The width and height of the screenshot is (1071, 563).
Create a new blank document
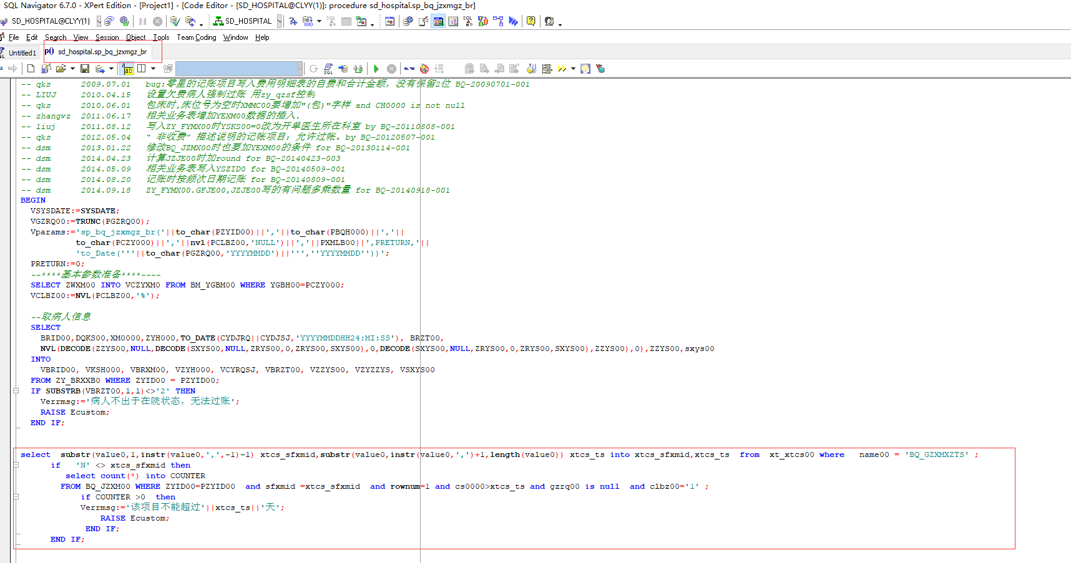pyautogui.click(x=31, y=69)
